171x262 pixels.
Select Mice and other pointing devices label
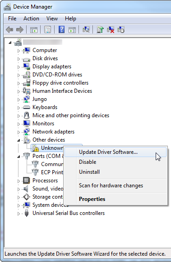(x=71, y=115)
